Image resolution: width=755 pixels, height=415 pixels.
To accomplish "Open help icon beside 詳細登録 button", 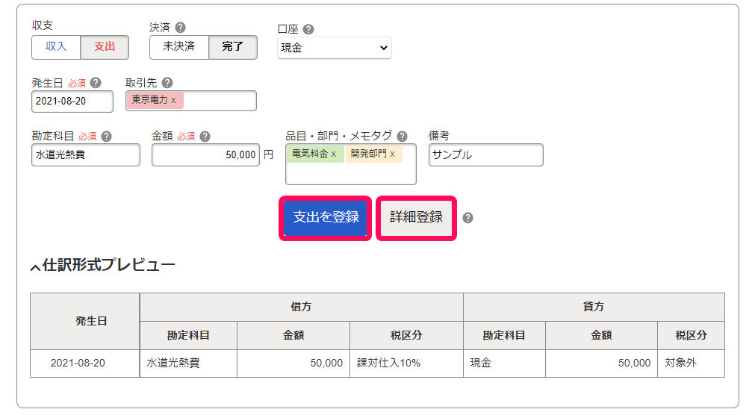I will click(x=467, y=218).
